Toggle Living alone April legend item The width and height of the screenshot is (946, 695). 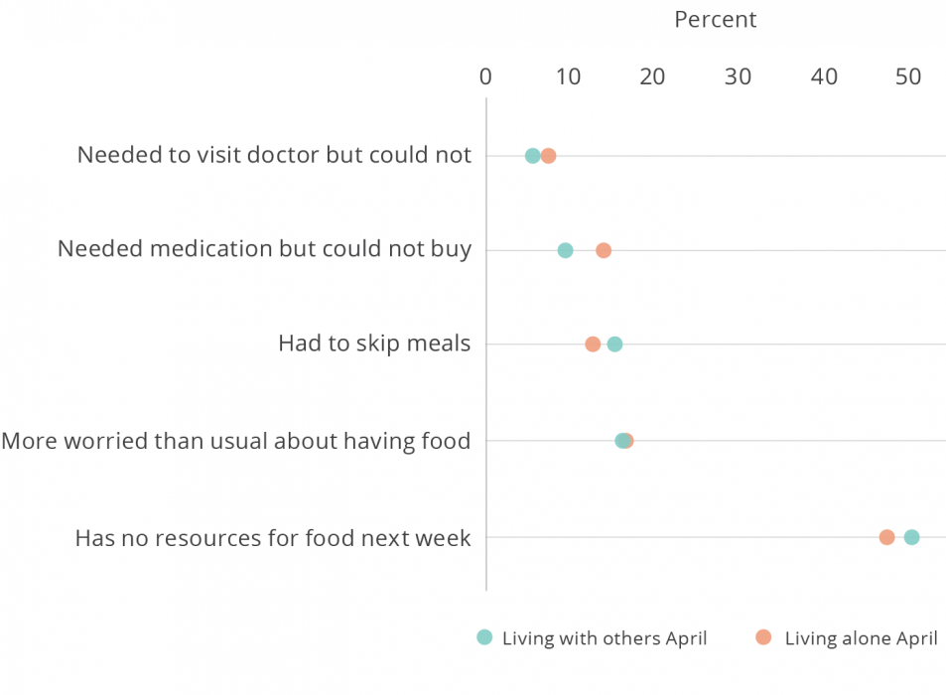860,638
